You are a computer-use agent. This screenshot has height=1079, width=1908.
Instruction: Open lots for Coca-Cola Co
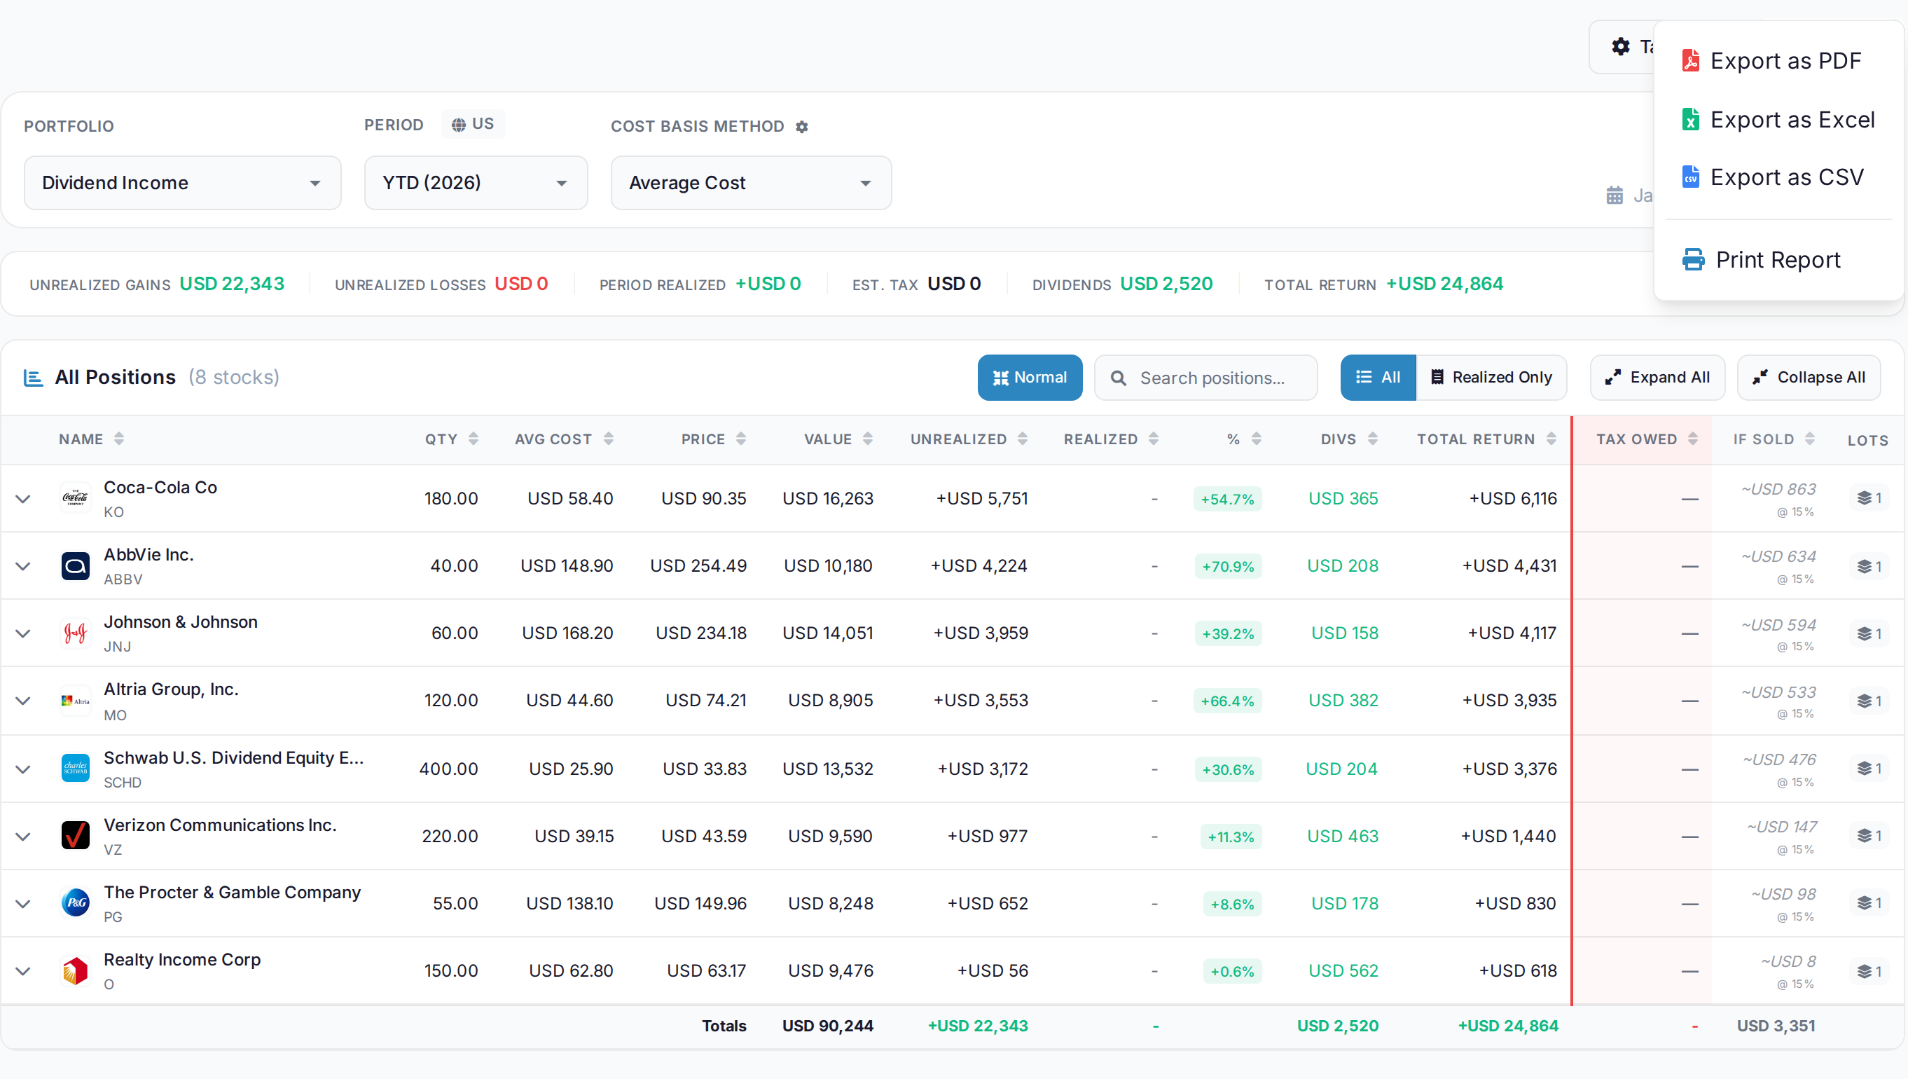click(x=1869, y=498)
